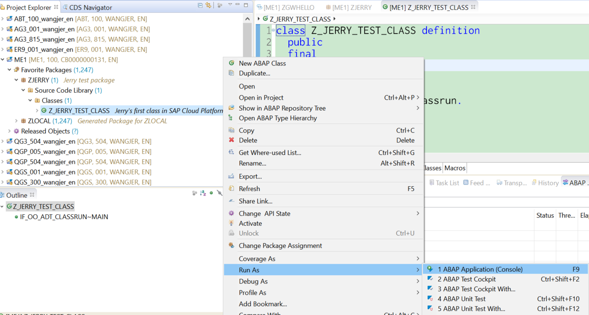Expand Released Objects node

pyautogui.click(x=9, y=131)
